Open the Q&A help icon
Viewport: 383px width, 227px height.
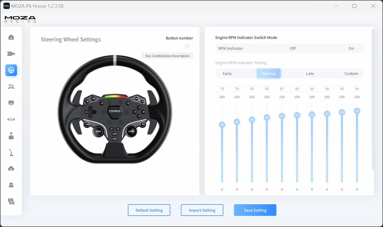11,202
